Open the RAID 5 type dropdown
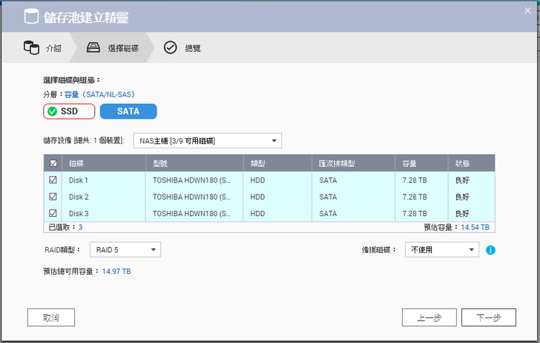This screenshot has width=540, height=343. (125, 250)
